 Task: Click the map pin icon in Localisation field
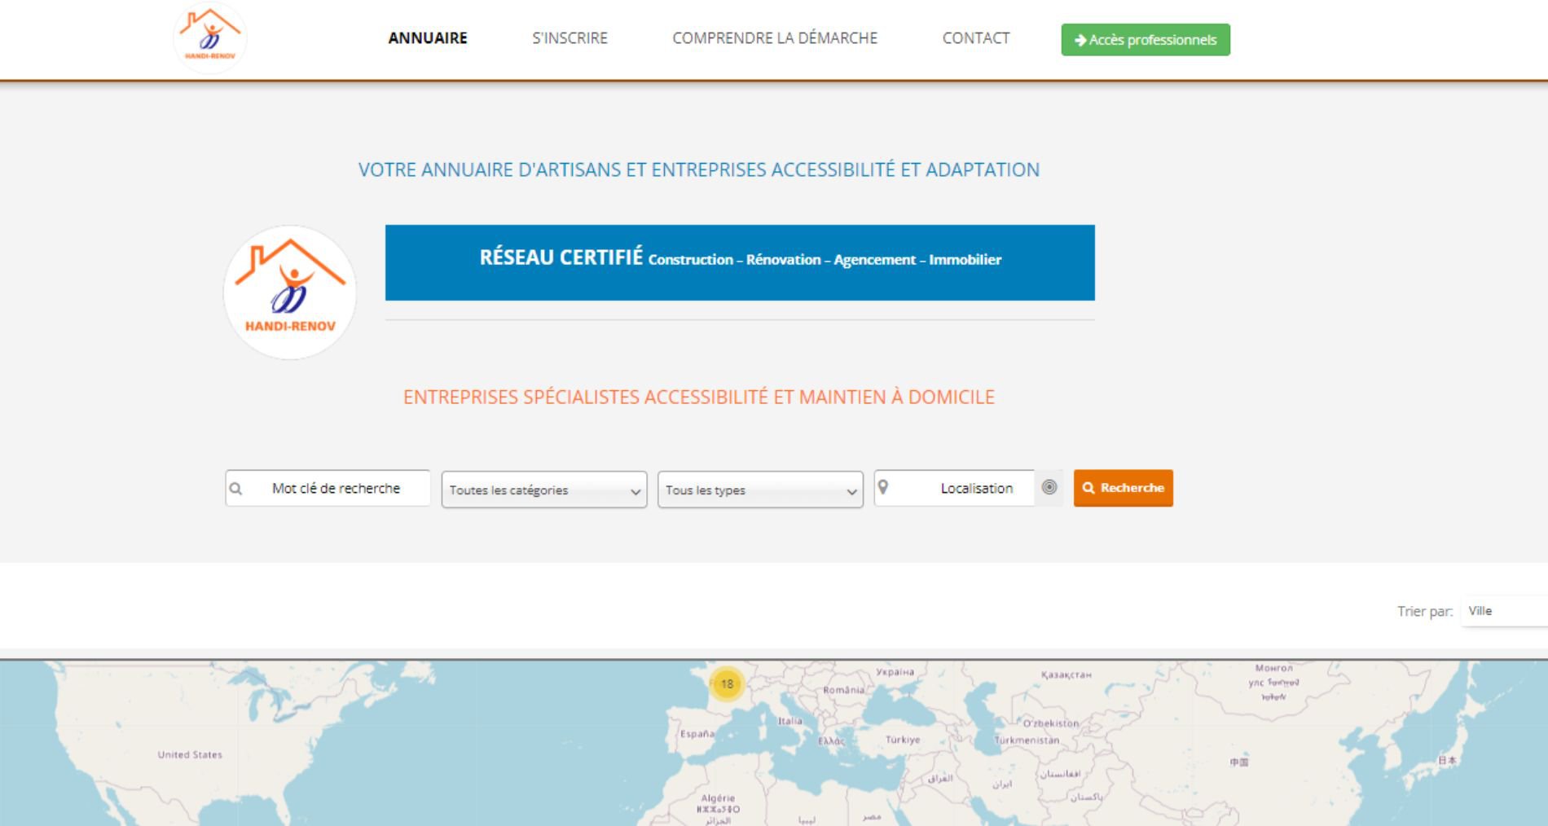pos(883,487)
